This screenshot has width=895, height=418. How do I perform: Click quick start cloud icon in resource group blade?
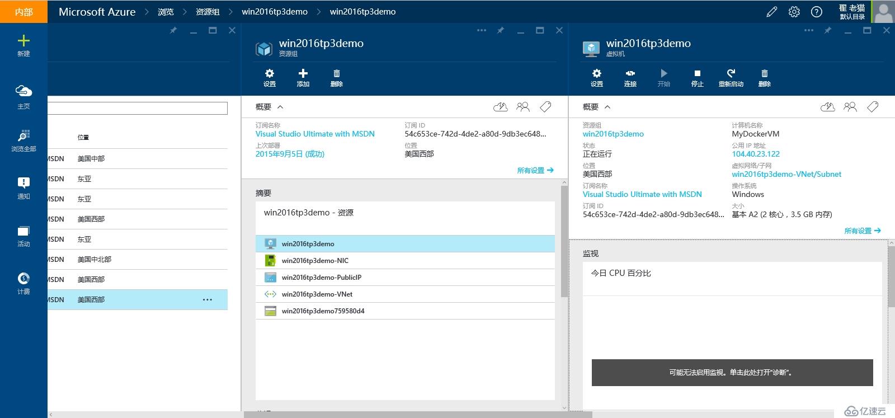501,107
